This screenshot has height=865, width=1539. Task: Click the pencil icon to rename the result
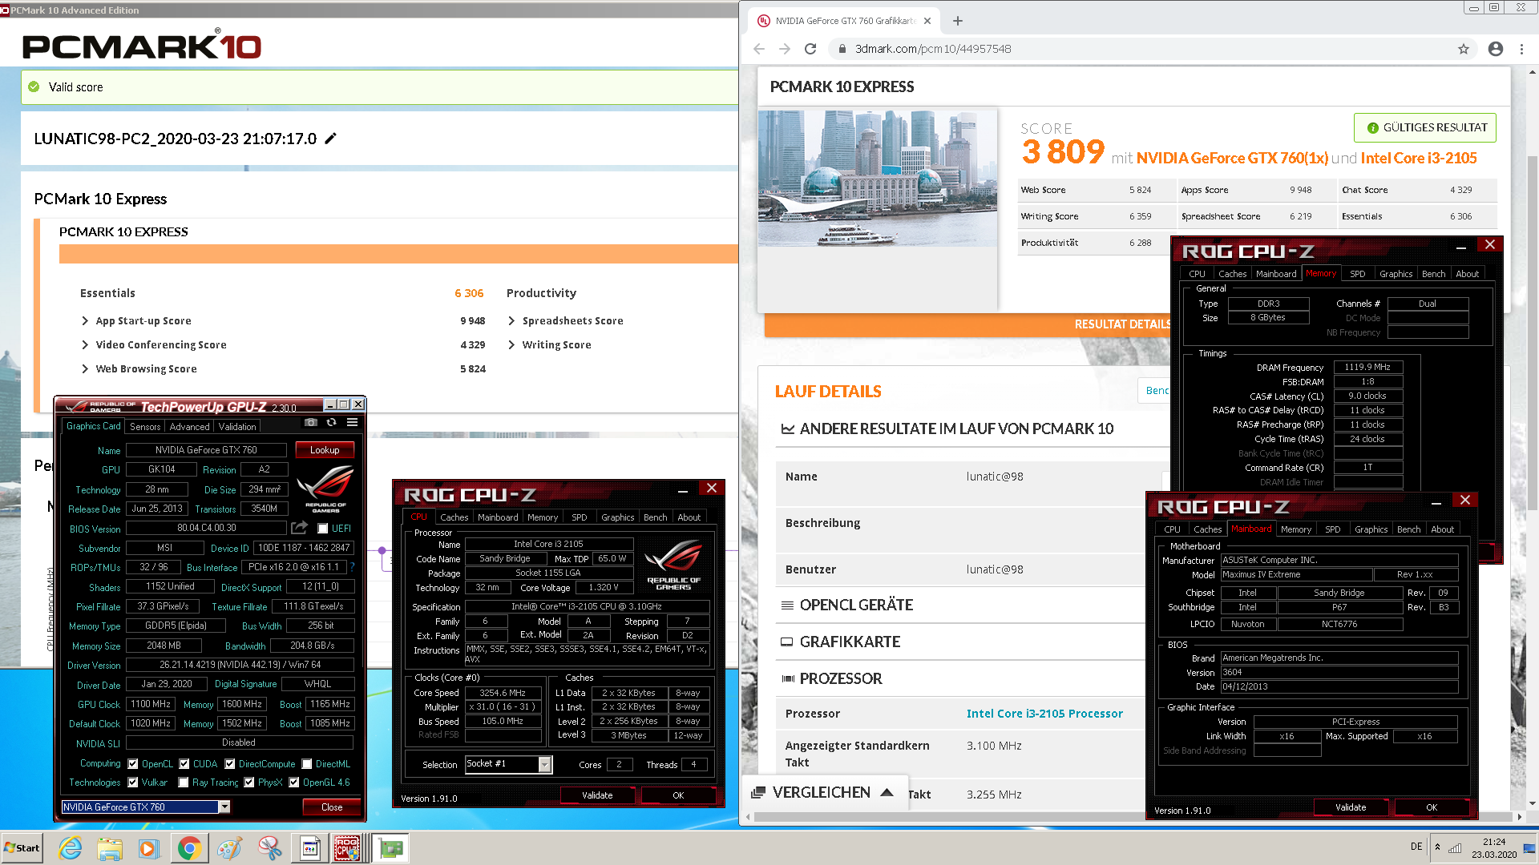pyautogui.click(x=330, y=139)
